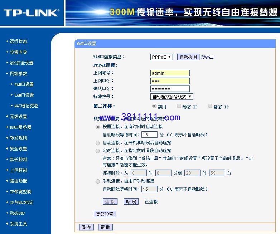Click 按需连接 auto-disconnect wait time field

(149, 135)
